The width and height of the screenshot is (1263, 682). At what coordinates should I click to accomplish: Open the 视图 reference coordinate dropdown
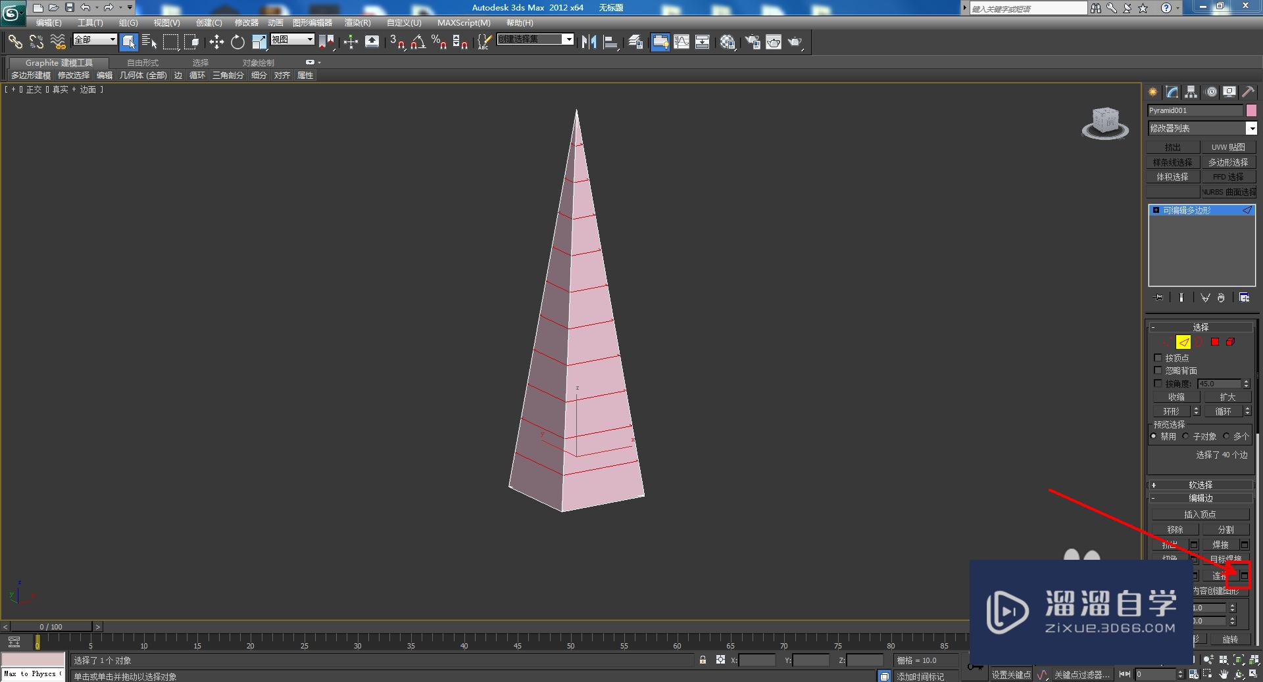coord(292,40)
